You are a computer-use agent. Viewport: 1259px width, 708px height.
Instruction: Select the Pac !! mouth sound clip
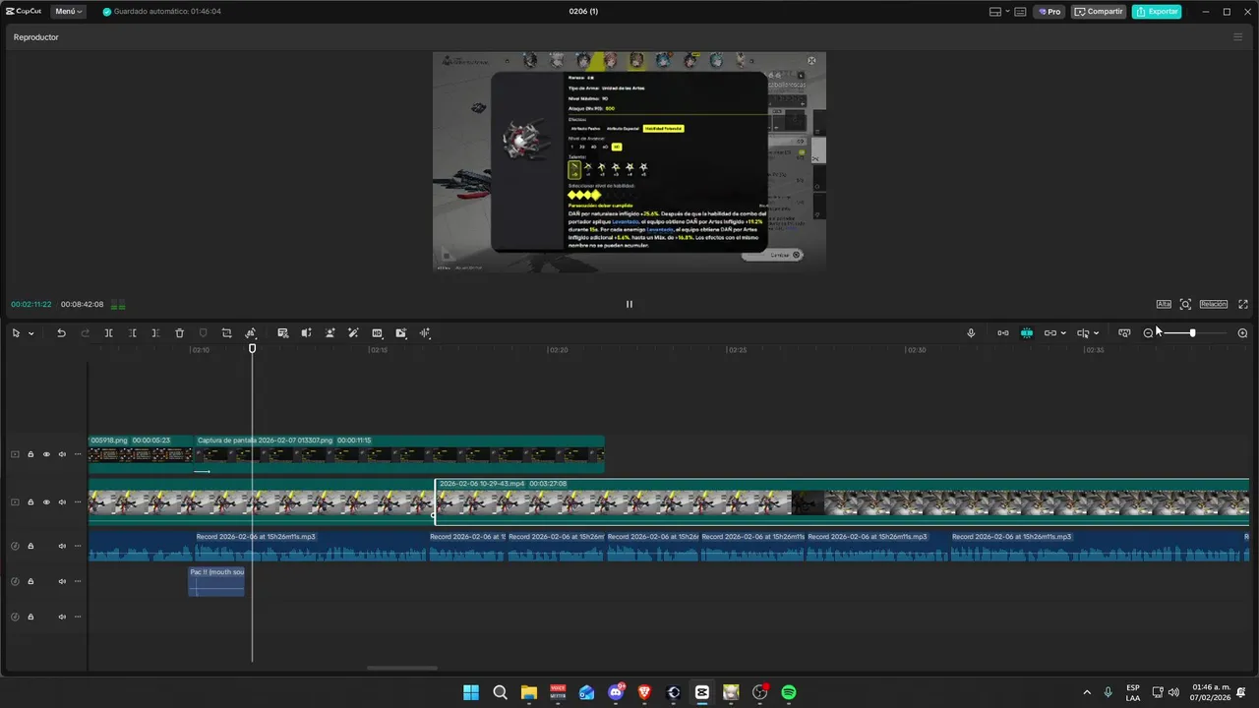point(216,581)
